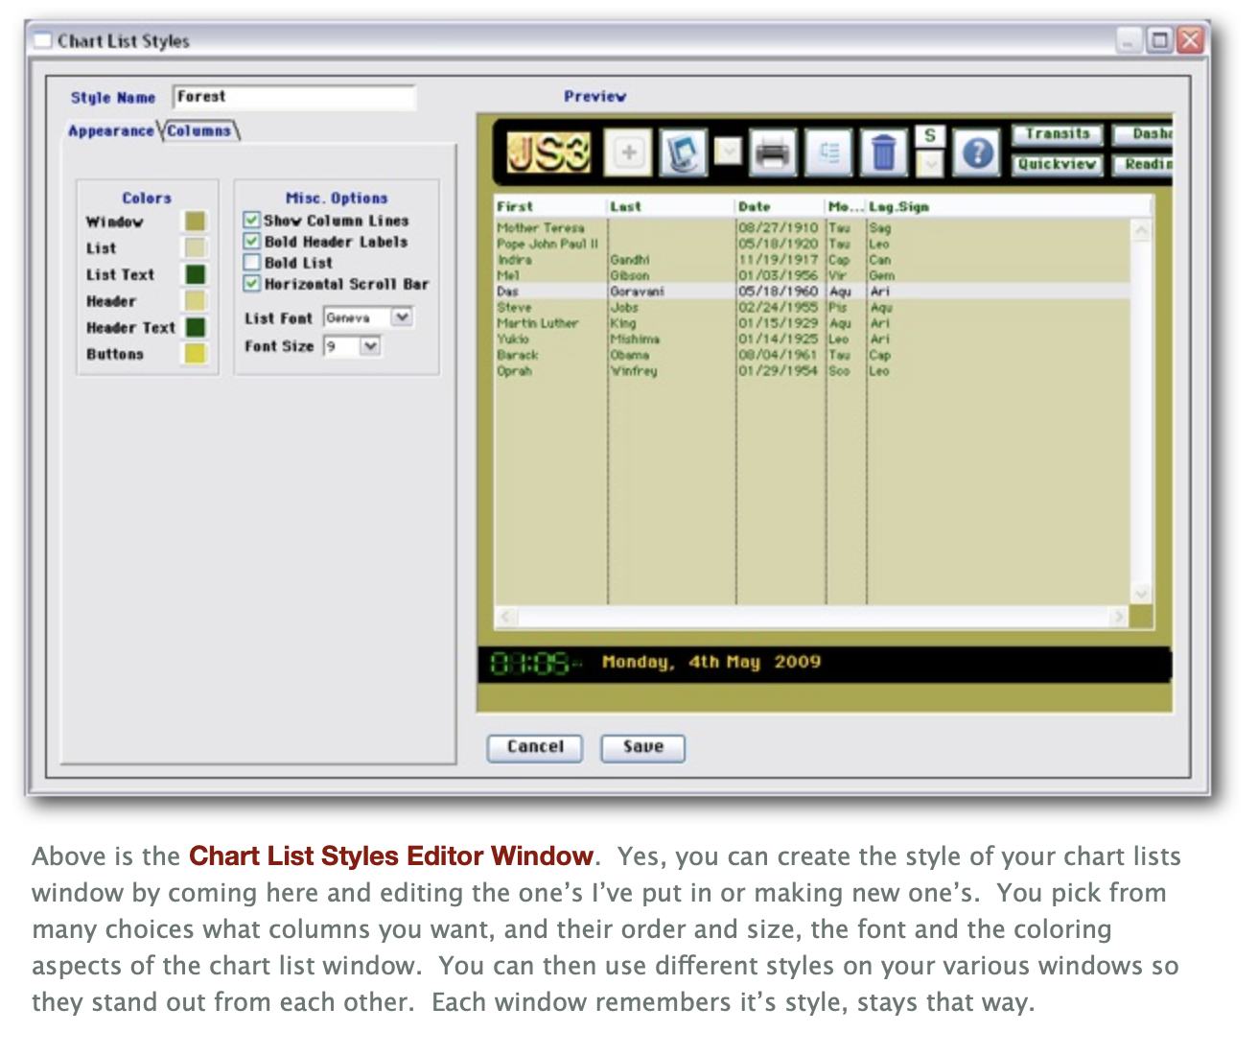Click the blue question mark help icon

pos(977,153)
